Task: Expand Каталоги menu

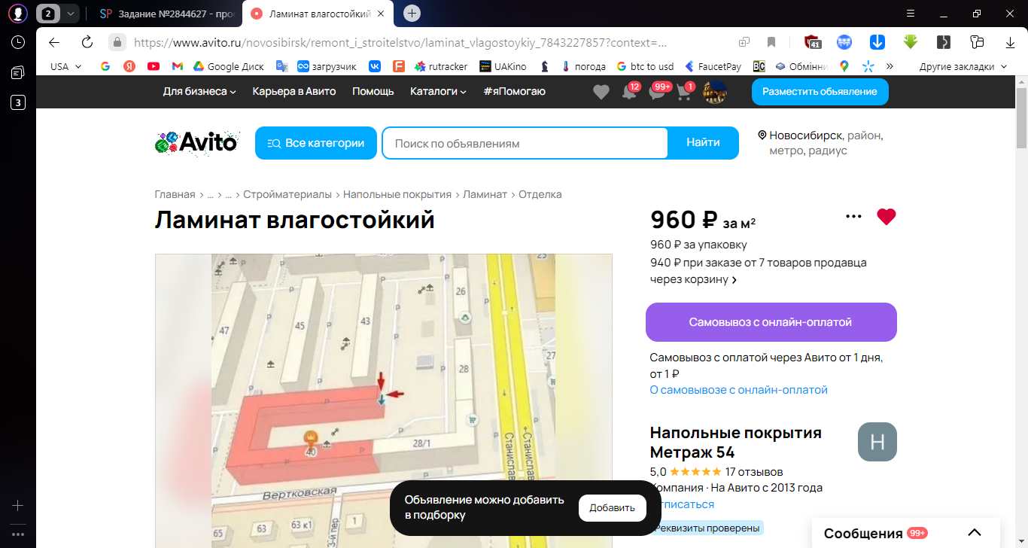Action: (438, 91)
